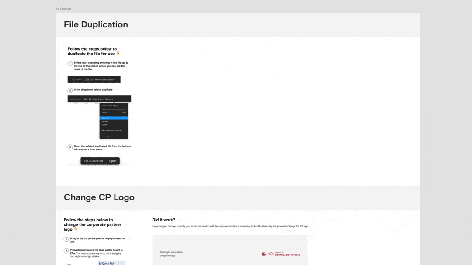
Task: Select 'Strategic education program logo' text
Action: coord(171,254)
